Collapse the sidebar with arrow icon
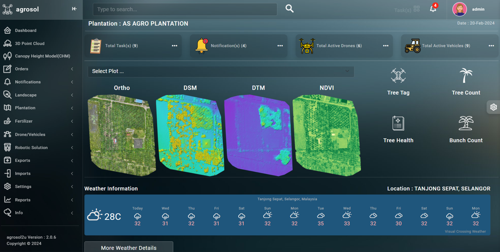This screenshot has width=500, height=252. (x=74, y=9)
